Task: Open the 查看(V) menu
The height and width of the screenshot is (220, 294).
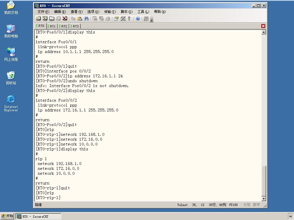Action: pos(76,12)
